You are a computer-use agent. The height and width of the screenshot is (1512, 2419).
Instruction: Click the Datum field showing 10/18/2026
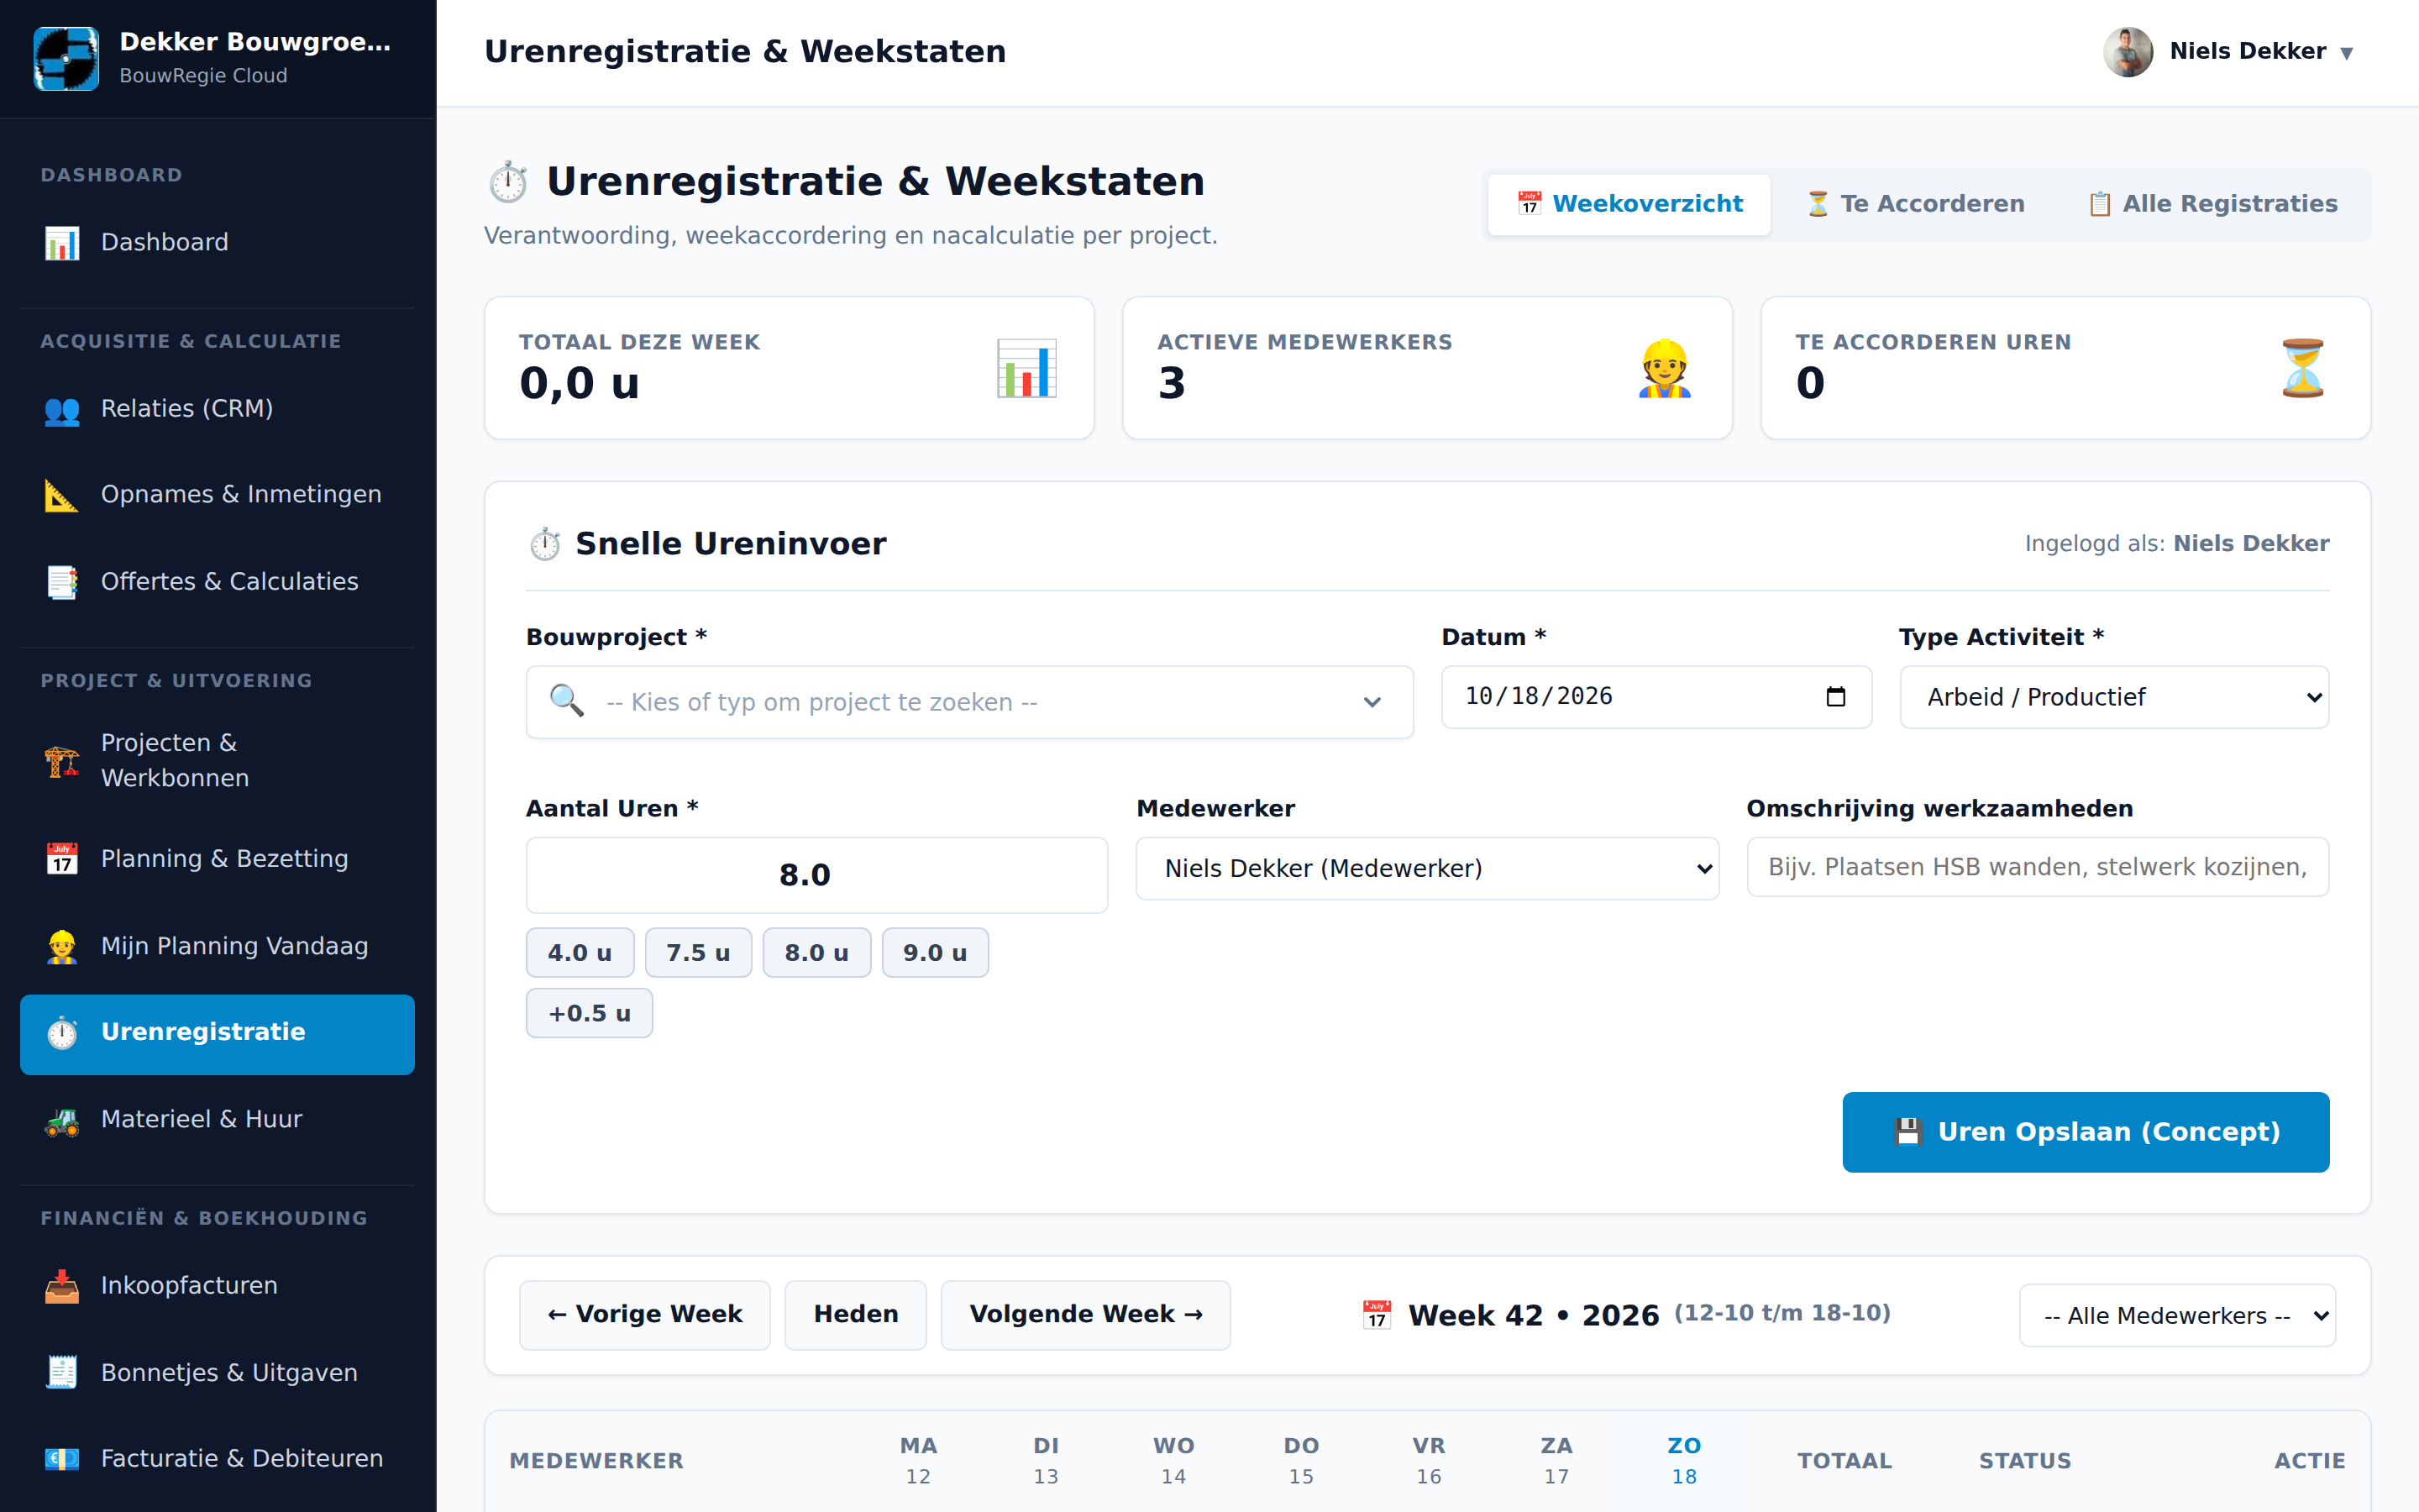coord(1656,697)
